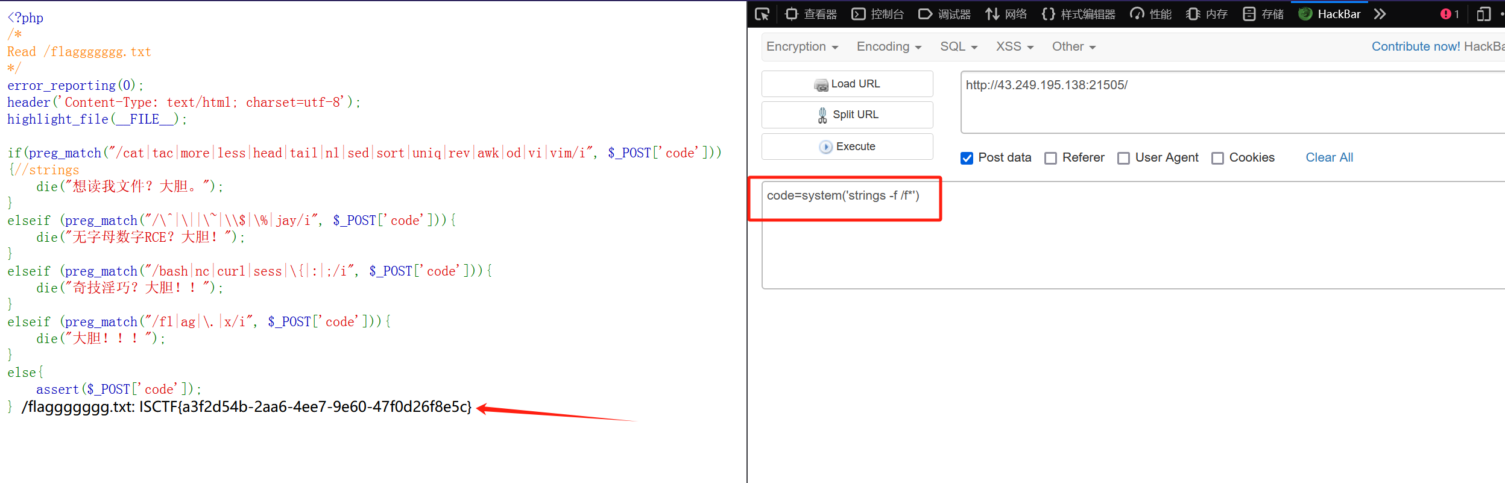Enable the Cookies checkbox
This screenshot has height=483, width=1505.
pos(1217,158)
